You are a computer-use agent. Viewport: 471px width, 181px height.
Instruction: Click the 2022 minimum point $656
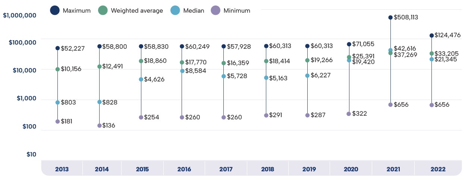(x=431, y=105)
